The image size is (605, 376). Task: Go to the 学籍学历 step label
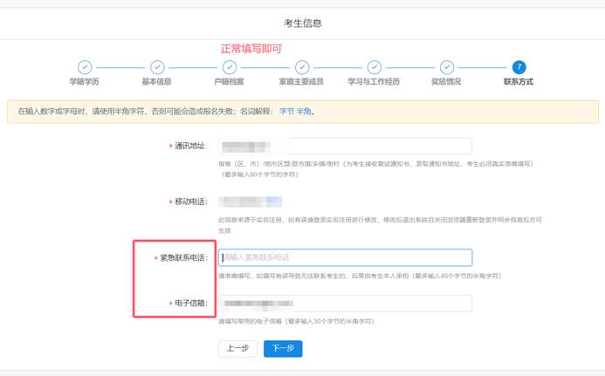(85, 82)
